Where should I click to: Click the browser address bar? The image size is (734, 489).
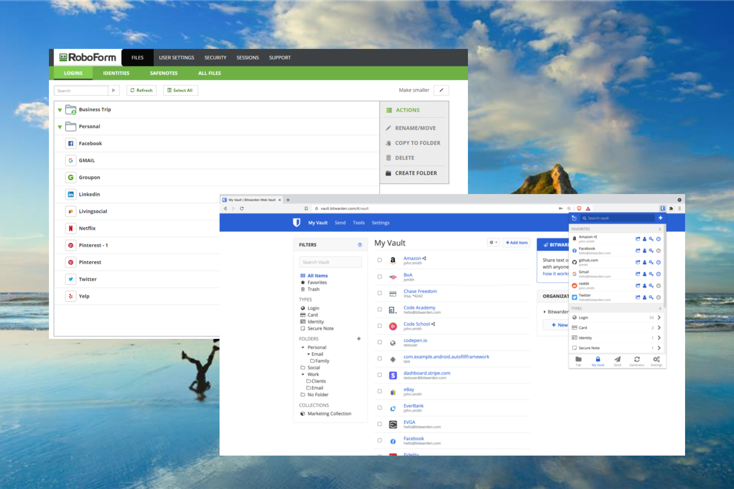[x=432, y=209]
